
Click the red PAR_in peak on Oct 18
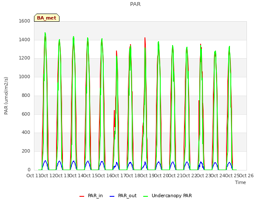coord(145,38)
